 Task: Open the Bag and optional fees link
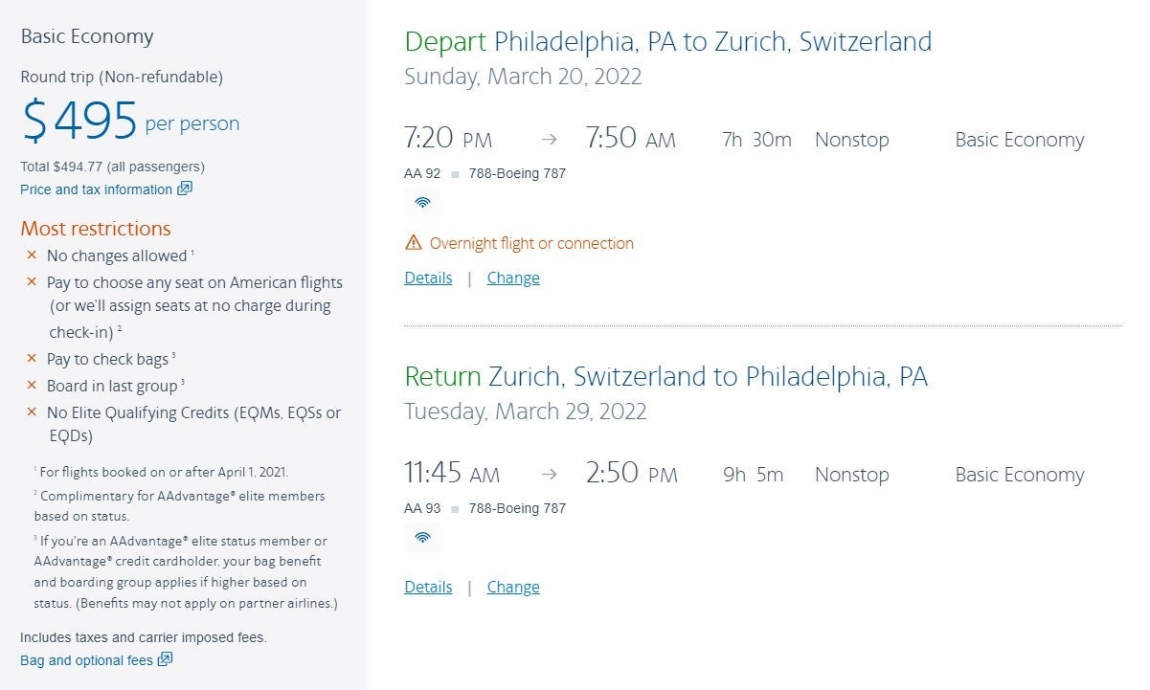tap(86, 660)
